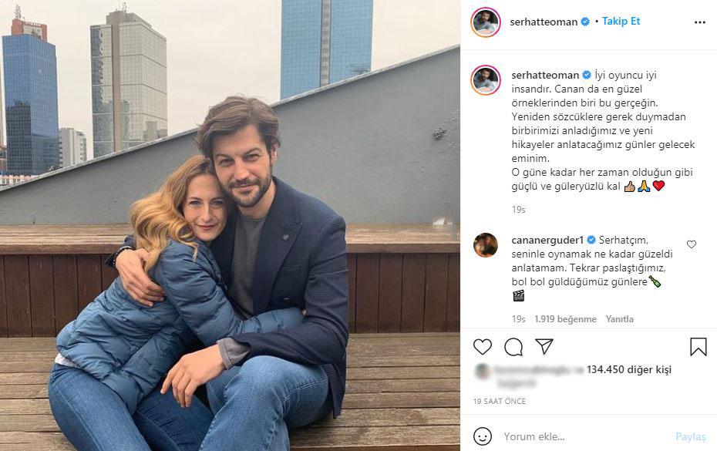
Task: Follow account with Takip Et
Action: [621, 21]
